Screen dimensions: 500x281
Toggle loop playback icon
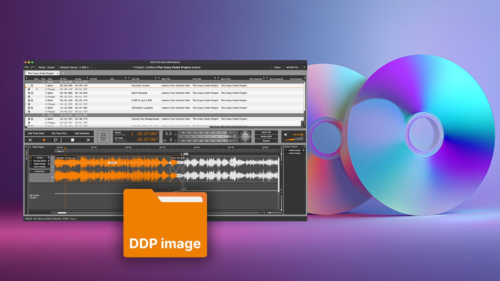[56, 140]
